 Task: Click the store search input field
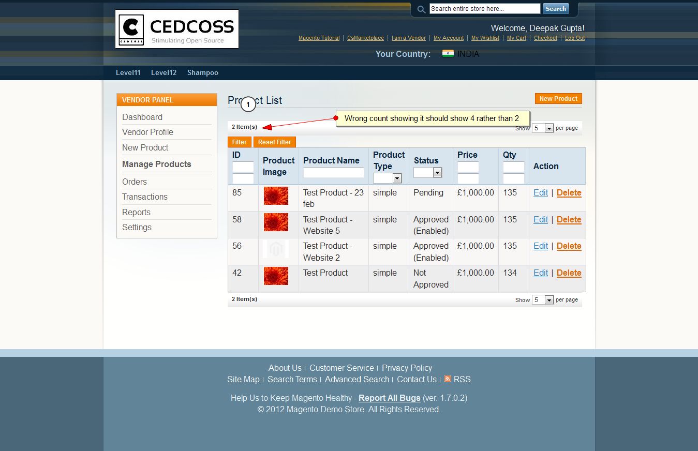tap(485, 9)
